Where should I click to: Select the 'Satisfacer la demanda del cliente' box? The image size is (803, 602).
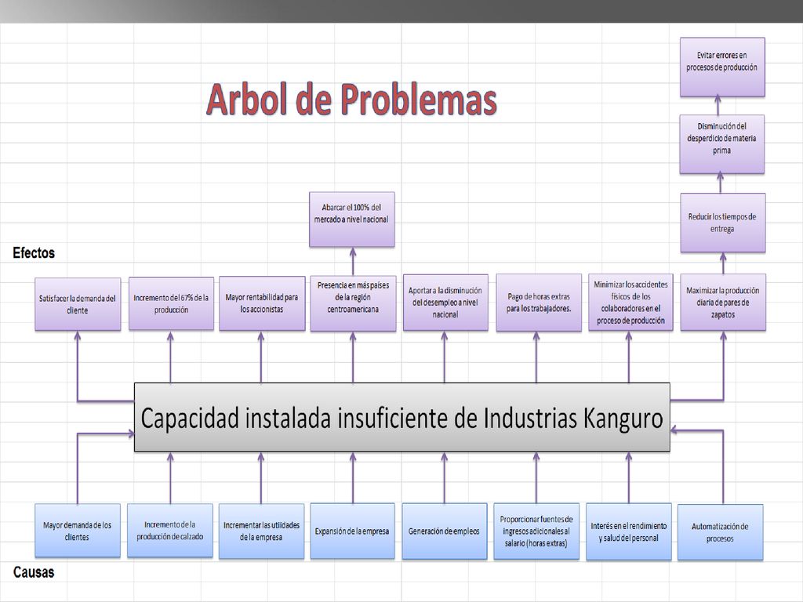click(x=78, y=304)
